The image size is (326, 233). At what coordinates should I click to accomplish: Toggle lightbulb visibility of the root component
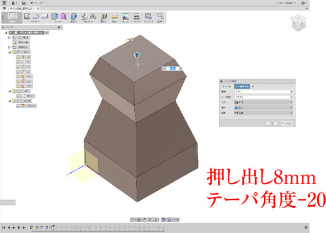(x=11, y=33)
